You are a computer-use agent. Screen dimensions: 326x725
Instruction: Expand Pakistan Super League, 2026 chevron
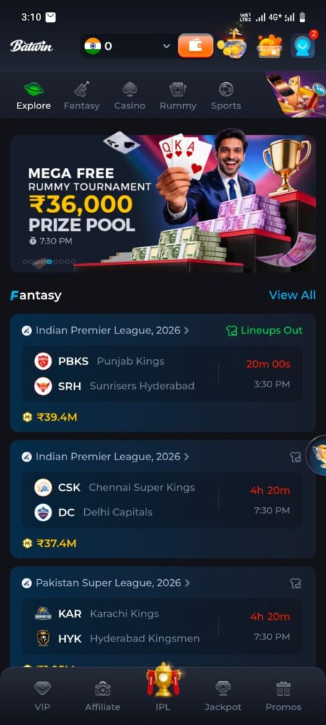(x=187, y=583)
